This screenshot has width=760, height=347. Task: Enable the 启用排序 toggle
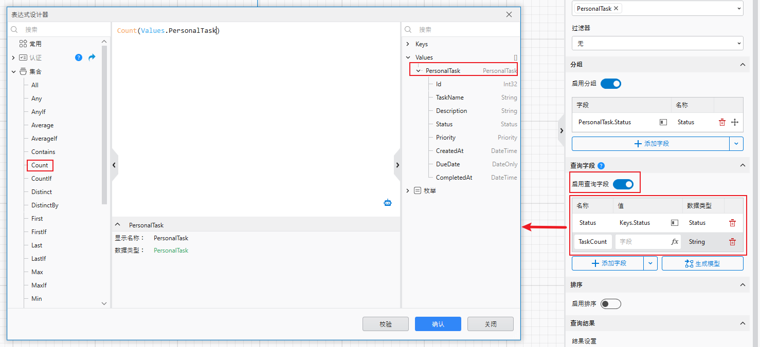click(610, 303)
